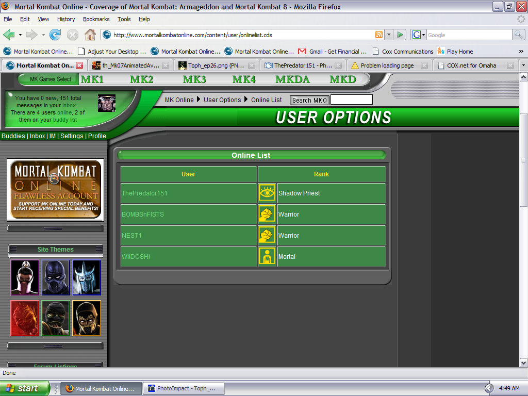Image resolution: width=528 pixels, height=396 pixels.
Task: Open ThePredator151 user profile link
Action: coord(144,193)
